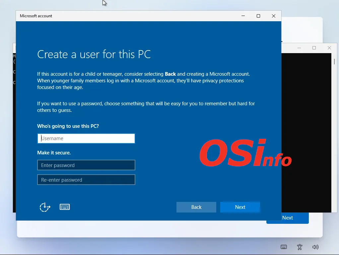339x255 pixels.
Task: Click the Enter password field
Action: pos(86,165)
